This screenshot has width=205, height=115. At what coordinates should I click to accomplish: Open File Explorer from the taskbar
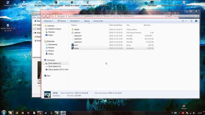point(11,113)
